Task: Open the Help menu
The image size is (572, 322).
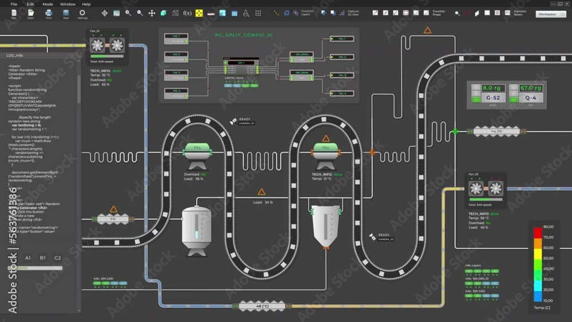Action: tap(86, 4)
